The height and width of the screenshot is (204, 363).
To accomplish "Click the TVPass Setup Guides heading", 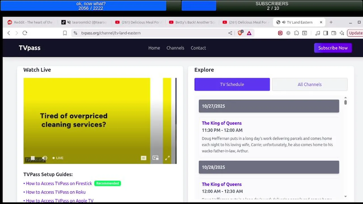I will coord(48,174).
